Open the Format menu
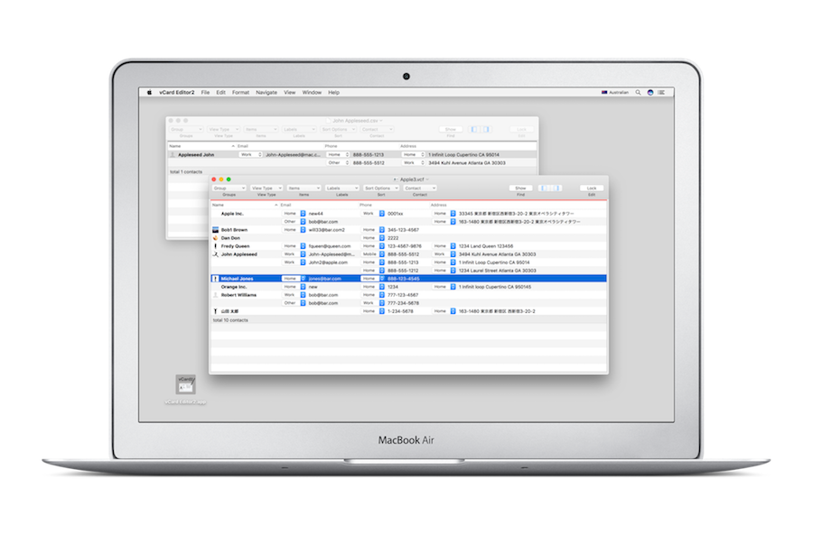813x533 pixels. pyautogui.click(x=240, y=93)
